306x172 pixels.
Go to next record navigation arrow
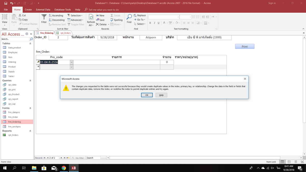click(61, 158)
